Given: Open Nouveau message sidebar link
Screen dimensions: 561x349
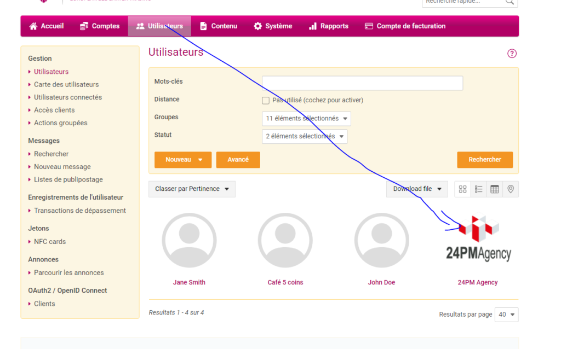Looking at the screenshot, I should 62,167.
